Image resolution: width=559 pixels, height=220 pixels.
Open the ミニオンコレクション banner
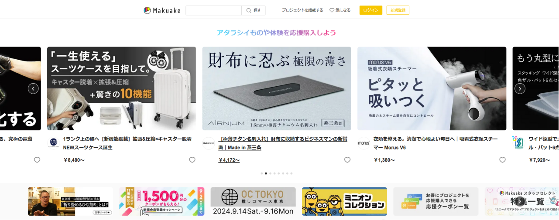coord(344,201)
